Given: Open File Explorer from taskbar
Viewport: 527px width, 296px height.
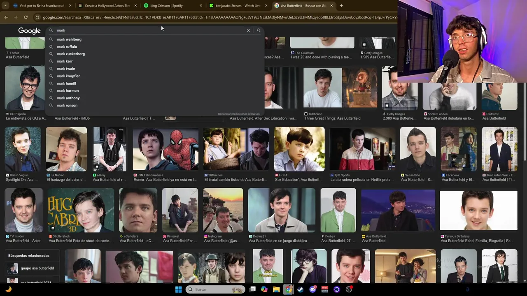Looking at the screenshot, I should point(276,289).
